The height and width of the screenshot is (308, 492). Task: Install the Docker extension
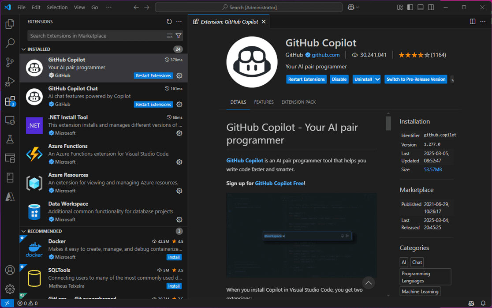174,257
